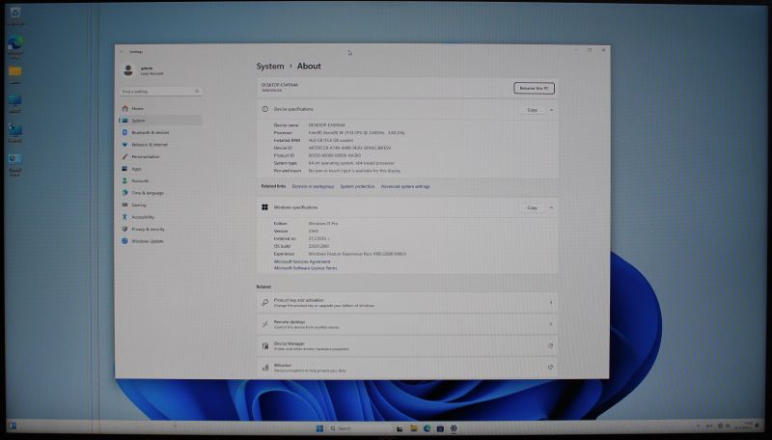Select Apps in the settings sidebar
The height and width of the screenshot is (440, 772).
136,169
